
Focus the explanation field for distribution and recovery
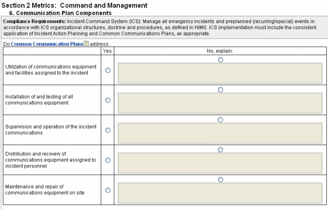[x=220, y=163]
